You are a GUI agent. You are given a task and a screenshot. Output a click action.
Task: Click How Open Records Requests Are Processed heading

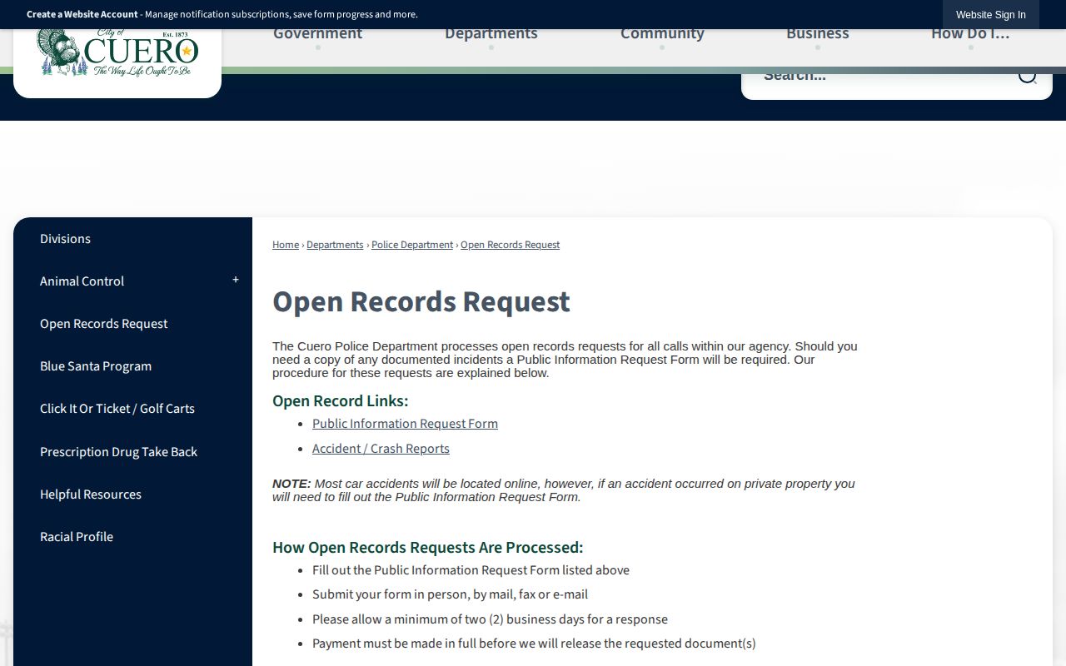coord(428,548)
